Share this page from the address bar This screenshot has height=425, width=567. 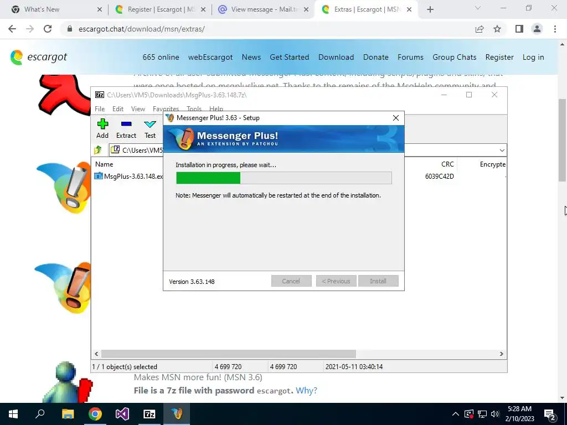tap(480, 29)
